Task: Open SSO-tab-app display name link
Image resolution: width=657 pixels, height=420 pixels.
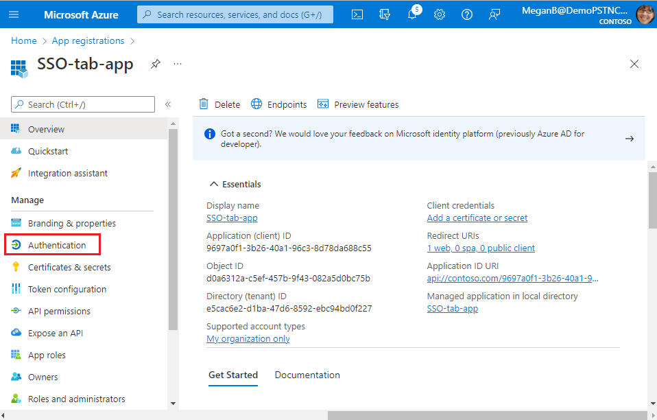Action: tap(232, 218)
